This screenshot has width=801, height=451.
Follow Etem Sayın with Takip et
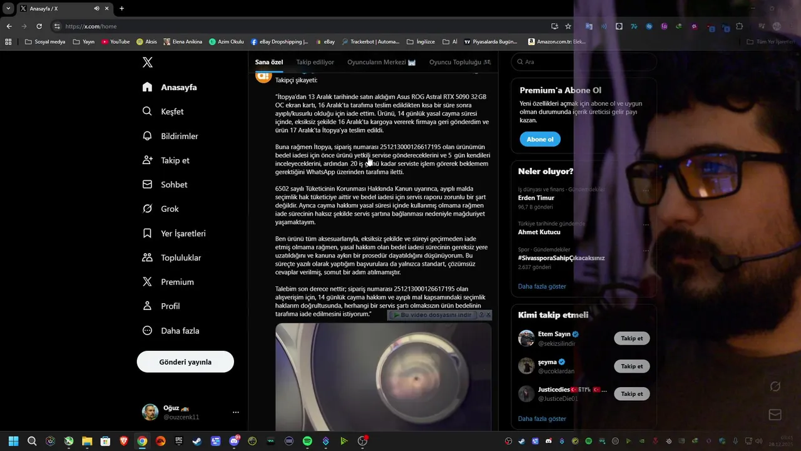[x=632, y=338]
